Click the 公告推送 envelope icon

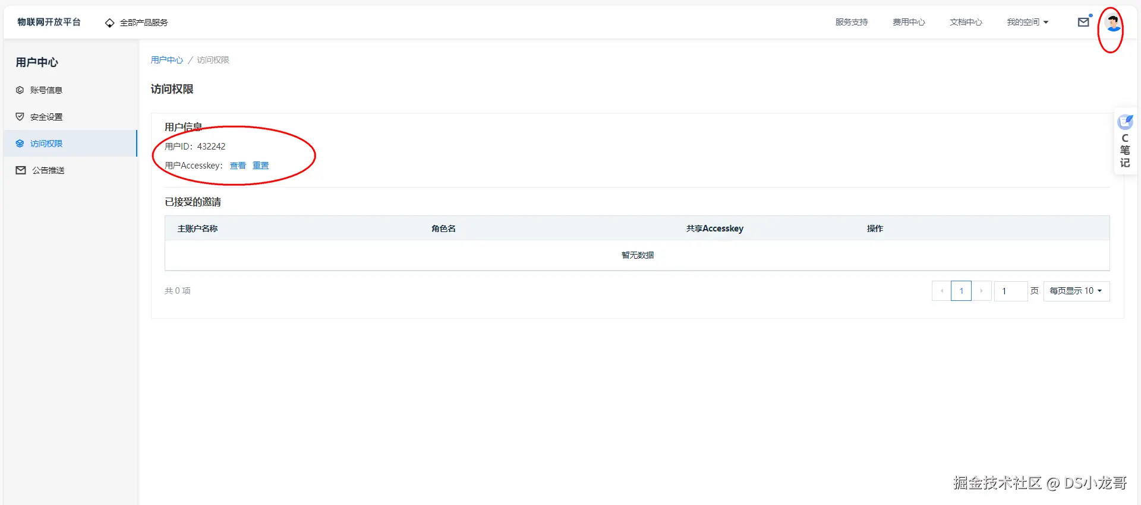(x=21, y=170)
